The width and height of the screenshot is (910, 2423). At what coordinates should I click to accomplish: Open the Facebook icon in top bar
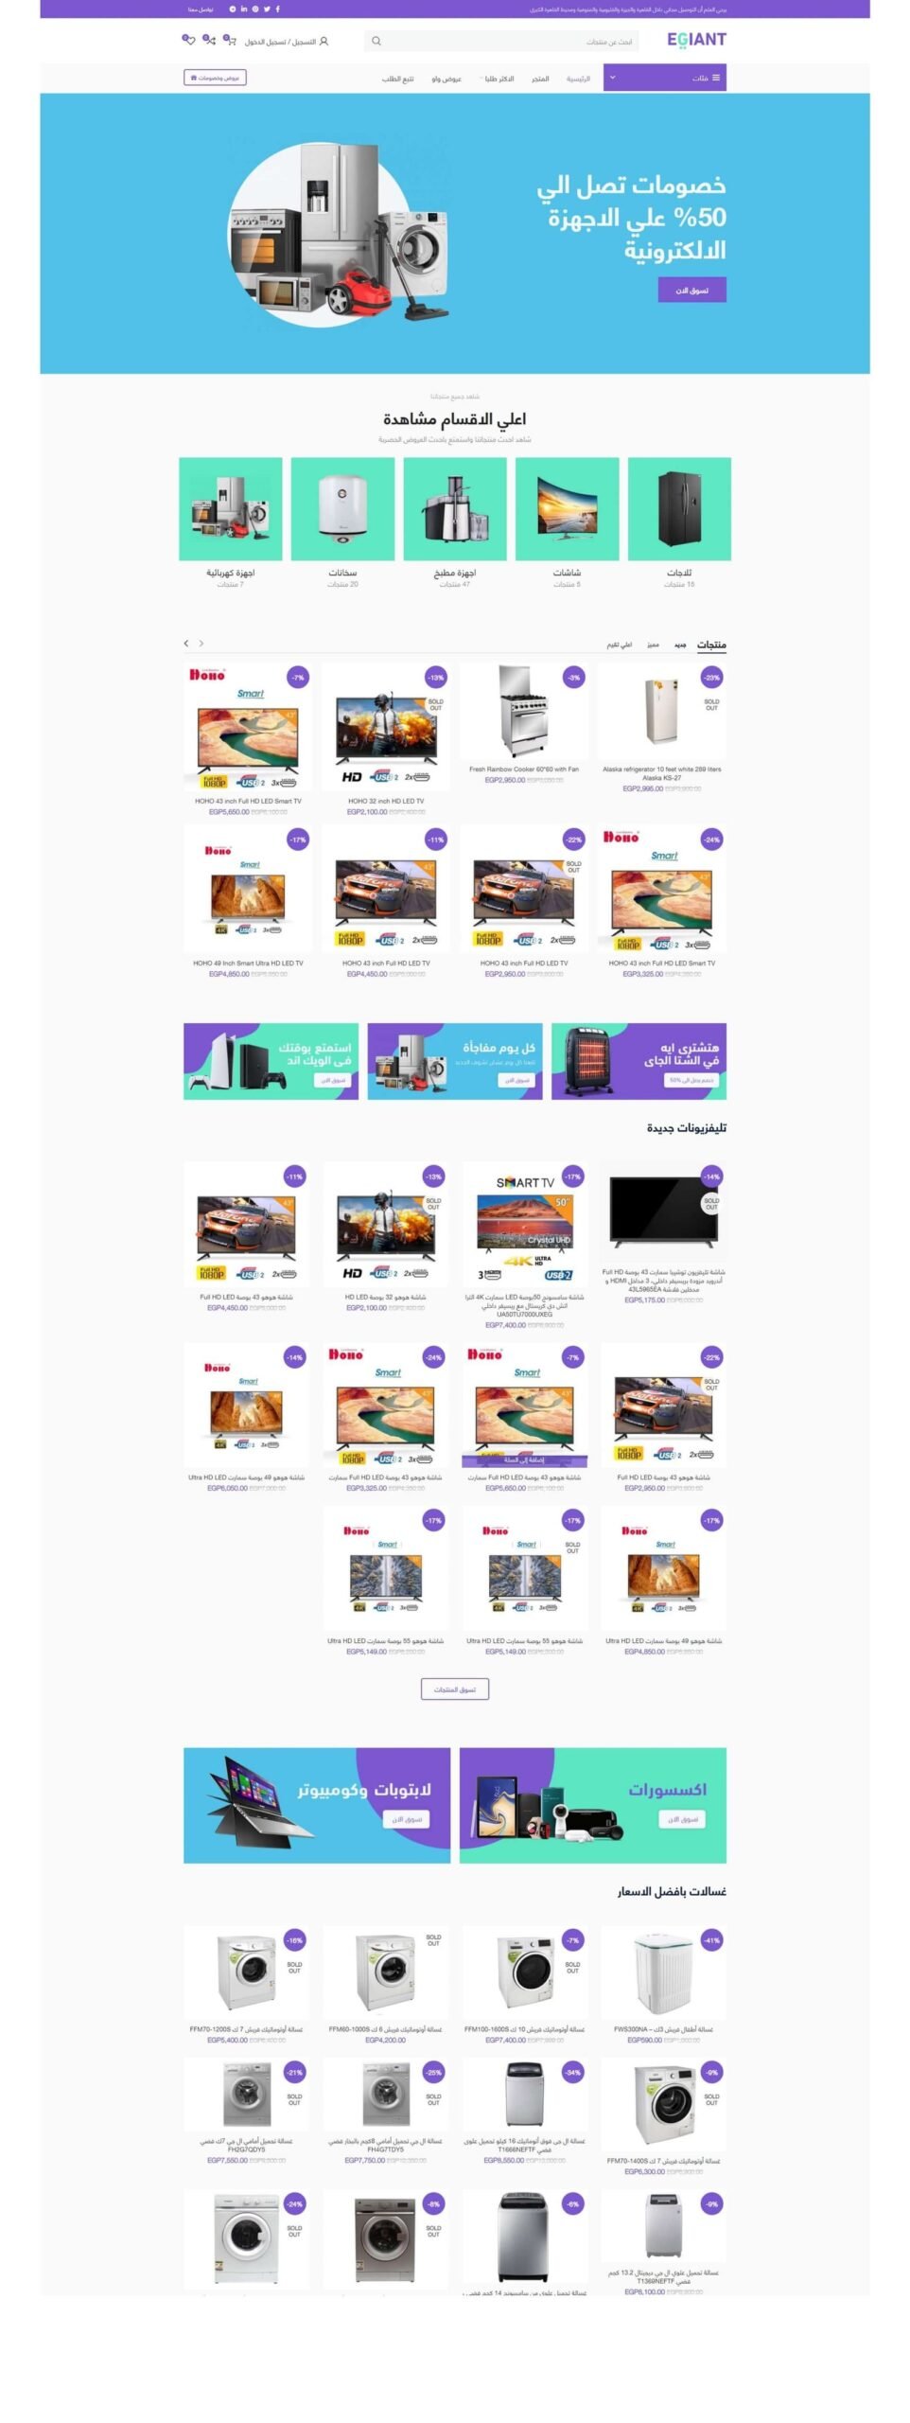pyautogui.click(x=278, y=9)
